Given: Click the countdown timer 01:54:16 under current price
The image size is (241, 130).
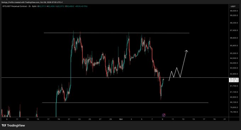Looking at the screenshot, I should (x=234, y=81).
